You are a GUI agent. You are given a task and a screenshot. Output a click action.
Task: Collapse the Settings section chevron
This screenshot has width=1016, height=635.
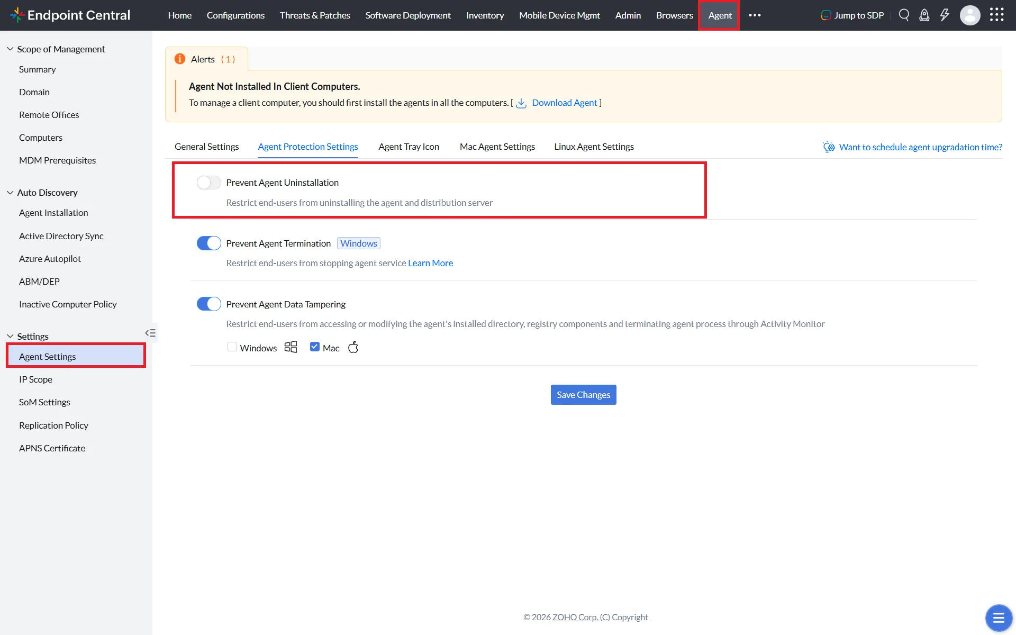click(x=10, y=336)
